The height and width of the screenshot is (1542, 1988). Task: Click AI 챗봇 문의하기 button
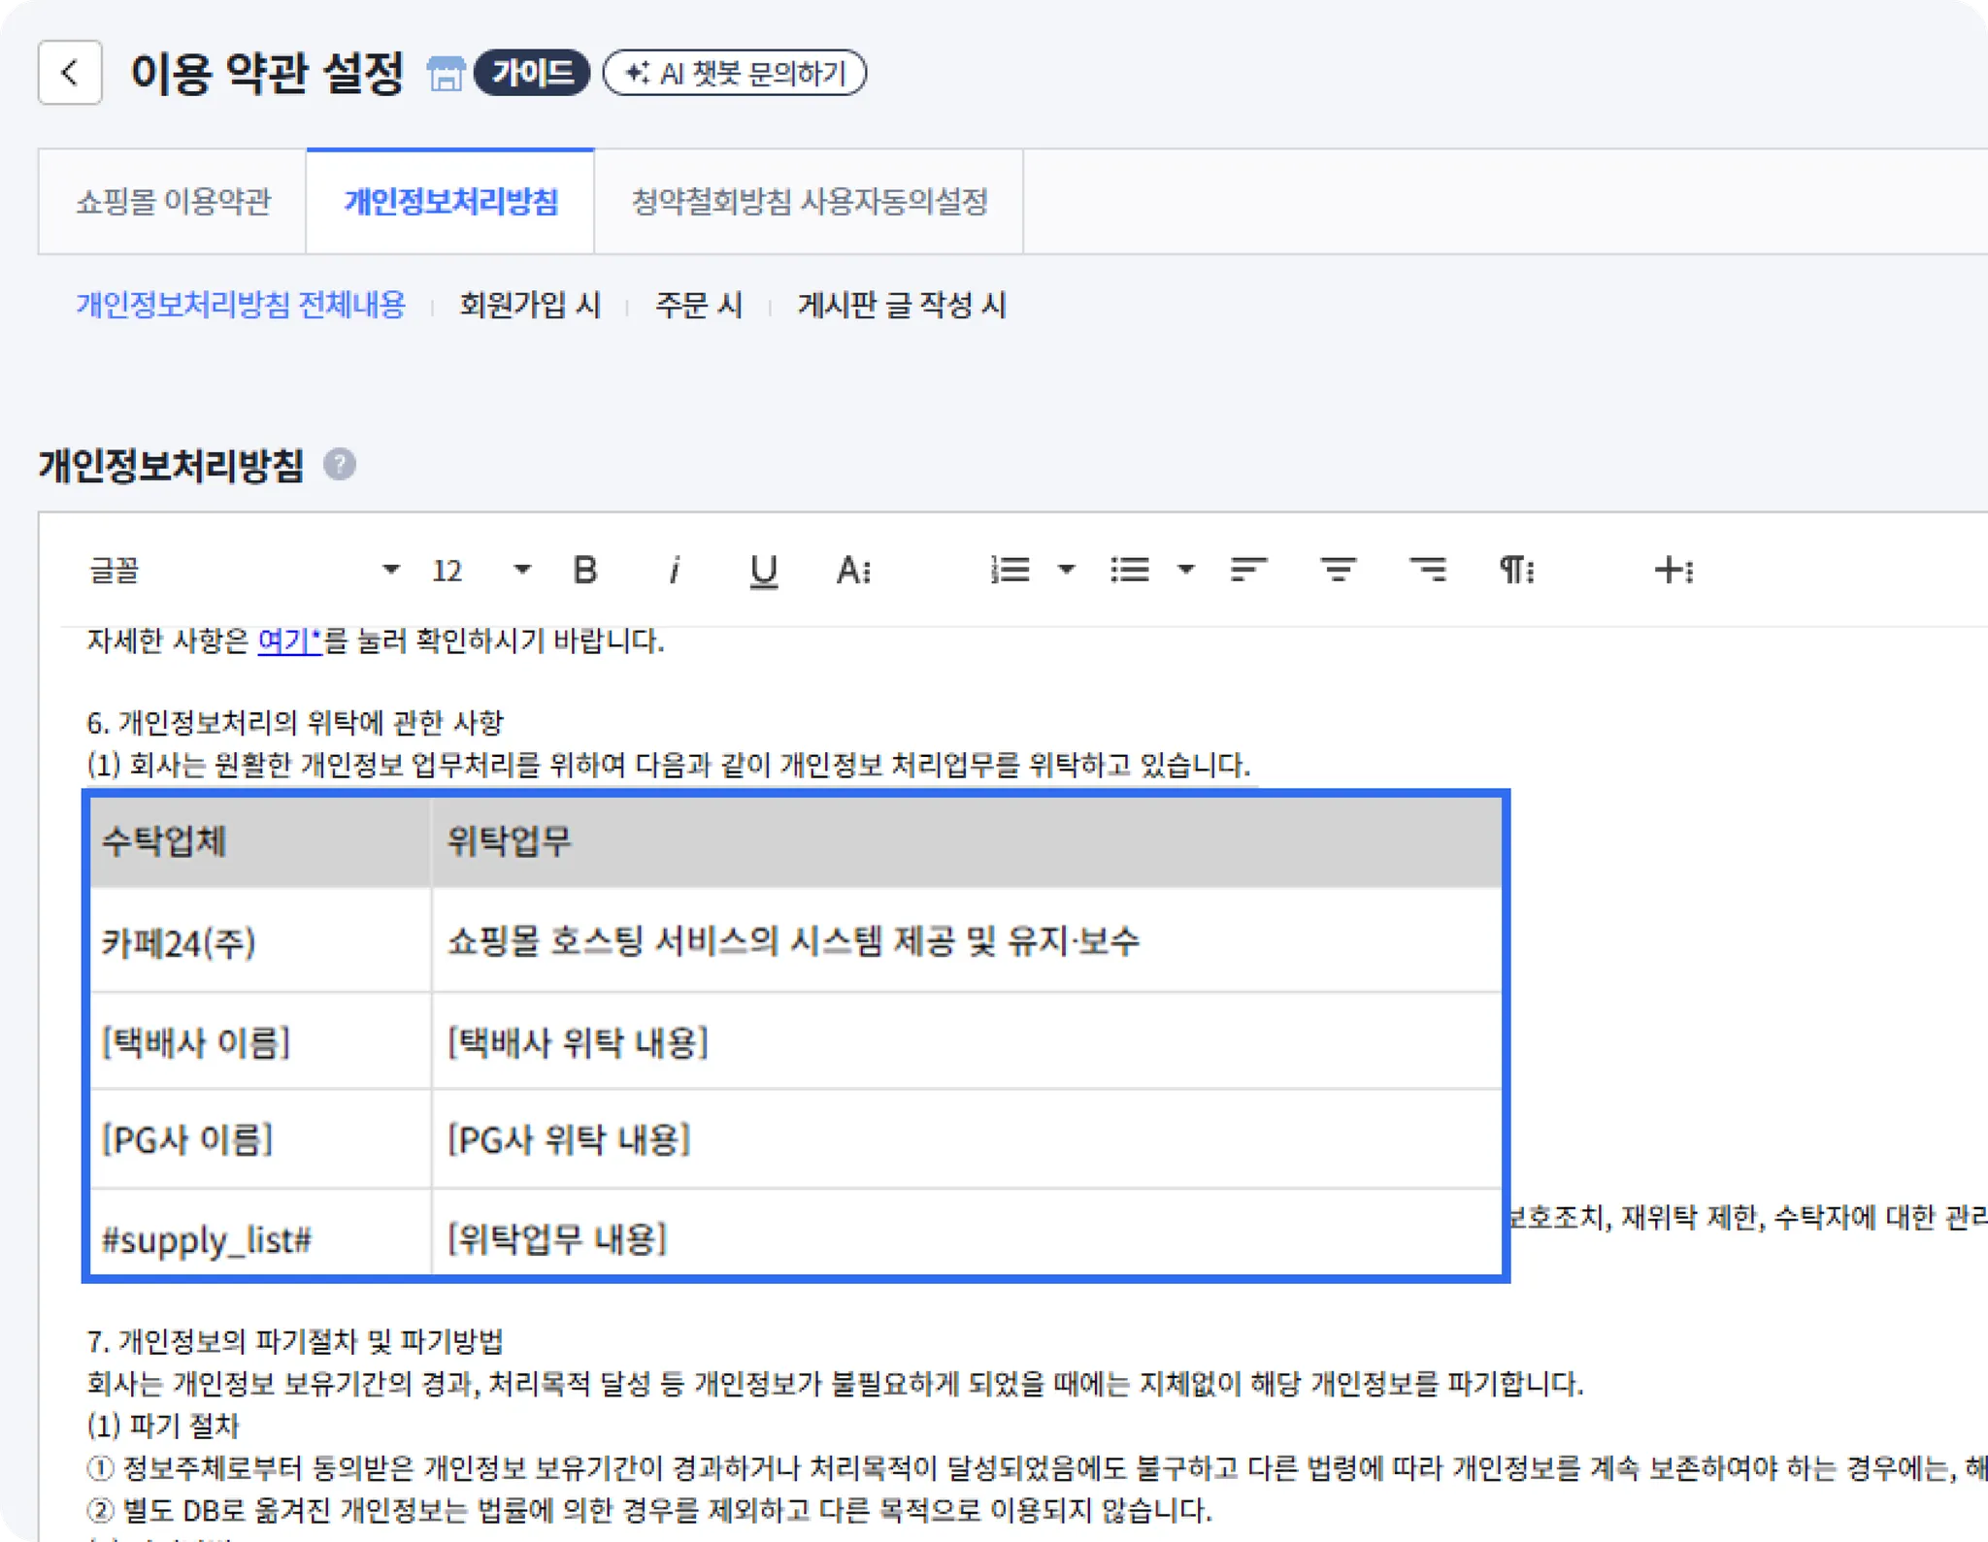pyautogui.click(x=735, y=73)
